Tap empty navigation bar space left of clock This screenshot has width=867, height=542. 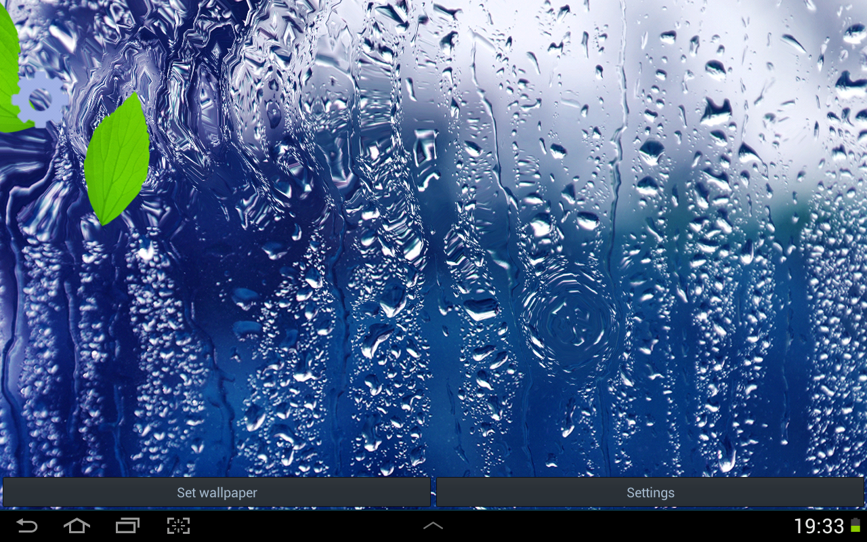tap(610, 526)
